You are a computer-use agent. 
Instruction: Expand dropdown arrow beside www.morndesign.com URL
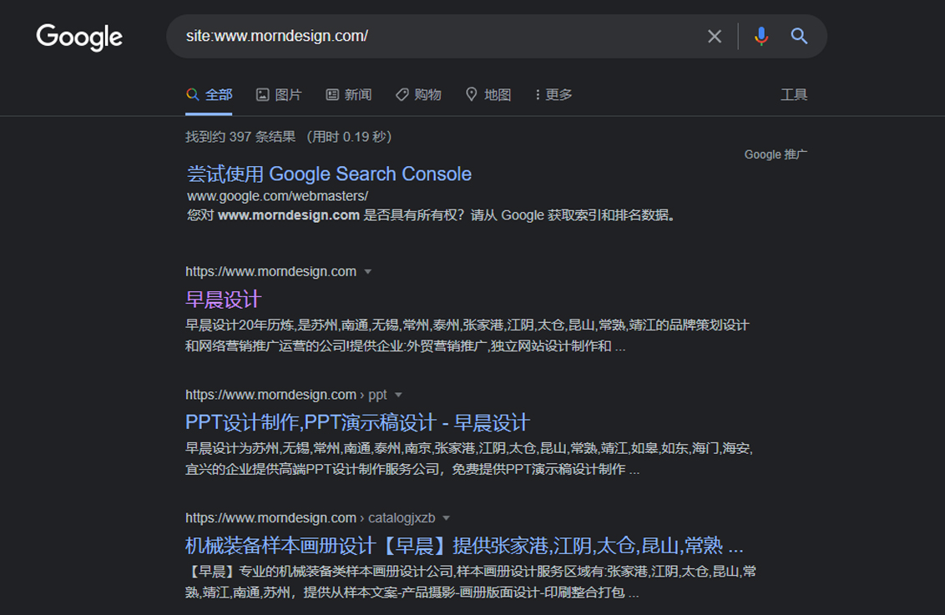point(368,272)
